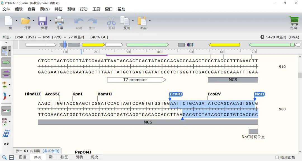Image resolution: width=302 pixels, height=161 pixels.
Task: Expand the DNA color (CGG TGC TAT) options dropdown
Action: pos(10,122)
